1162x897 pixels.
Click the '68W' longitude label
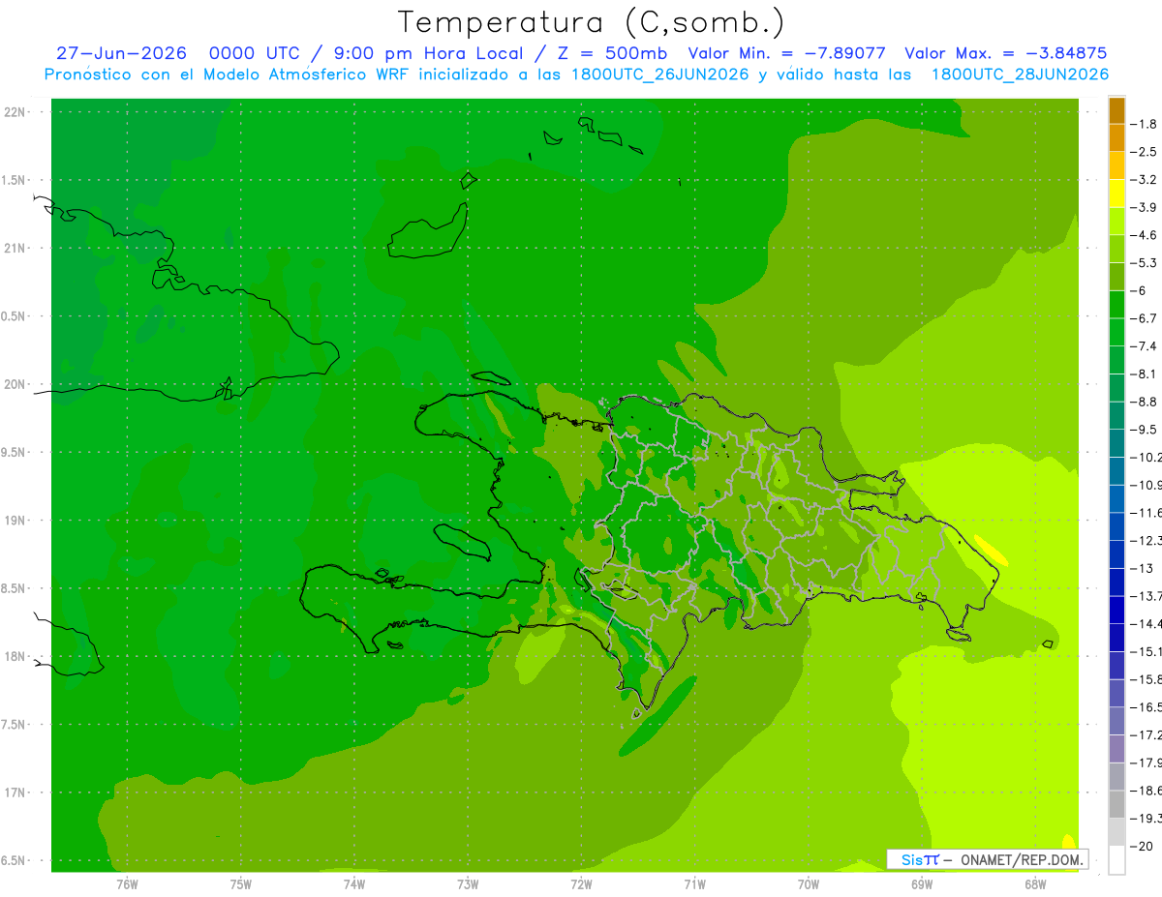(1035, 883)
